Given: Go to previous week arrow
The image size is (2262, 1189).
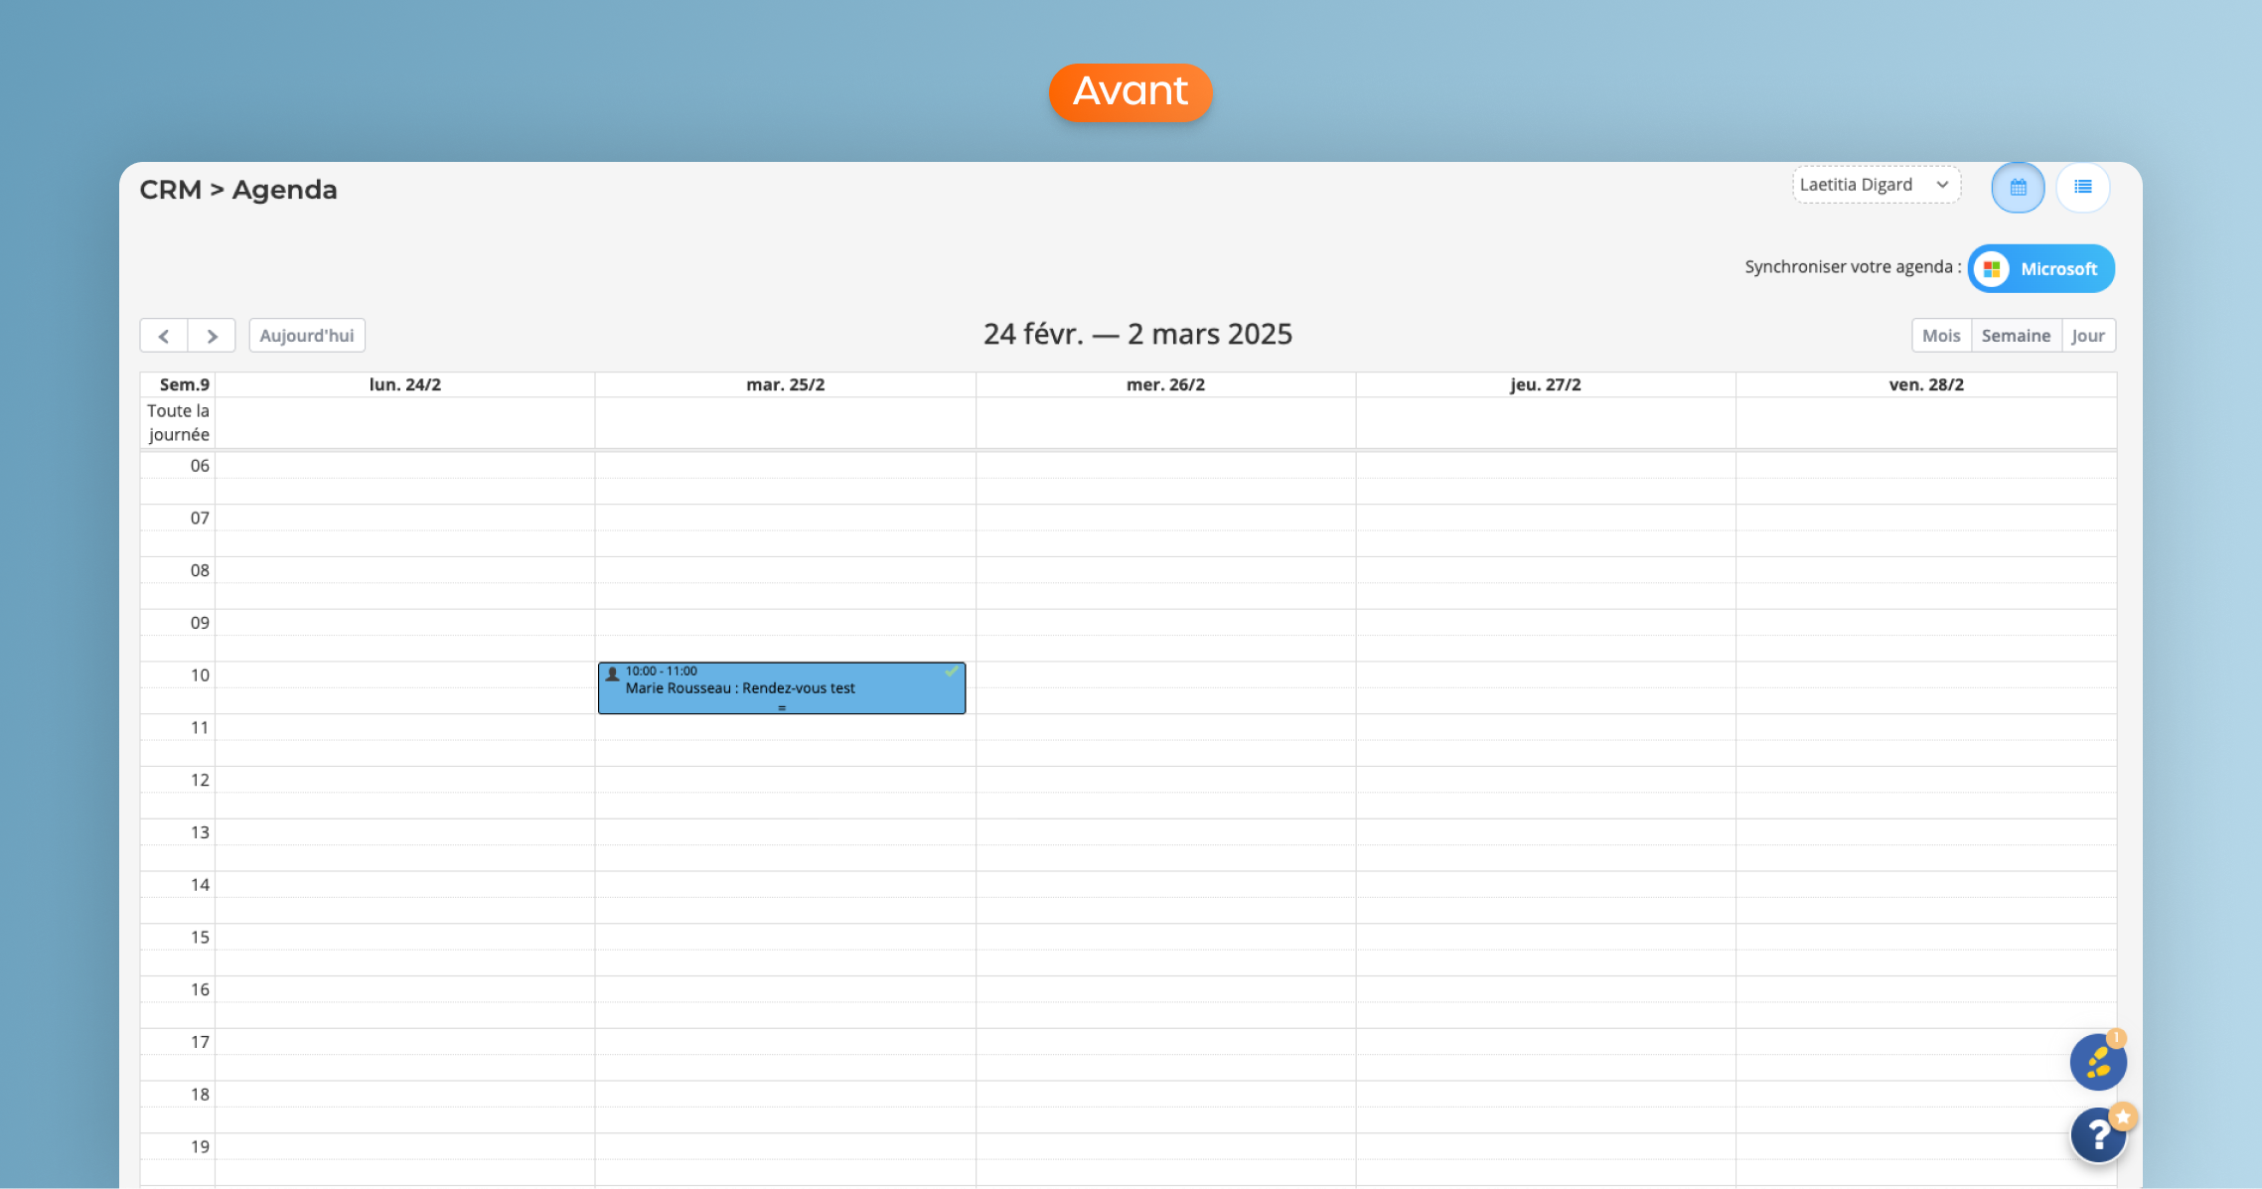Looking at the screenshot, I should 164,336.
